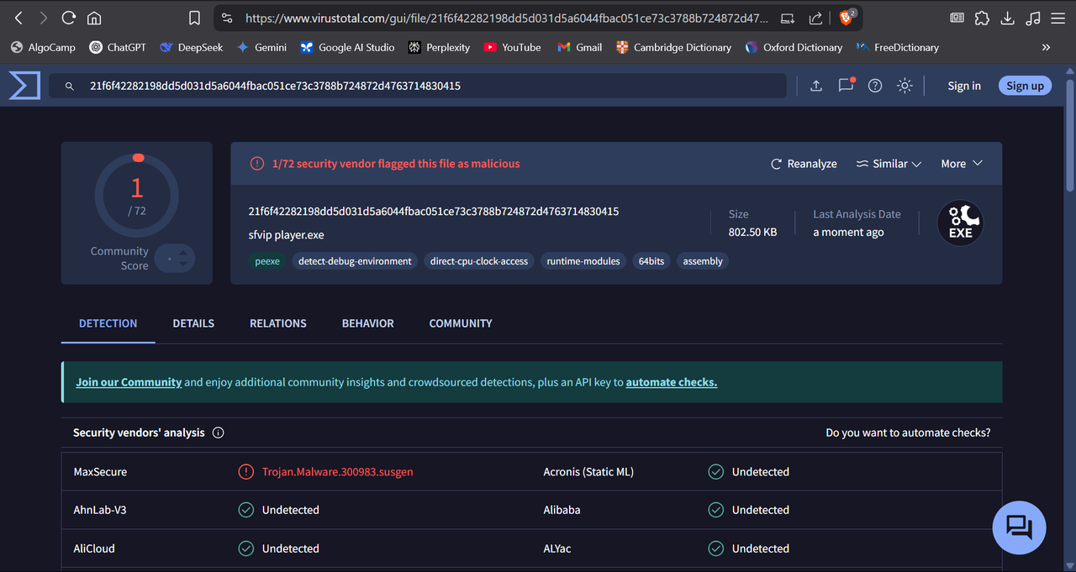Click the install app icon in address bar
The width and height of the screenshot is (1076, 572).
(x=787, y=18)
